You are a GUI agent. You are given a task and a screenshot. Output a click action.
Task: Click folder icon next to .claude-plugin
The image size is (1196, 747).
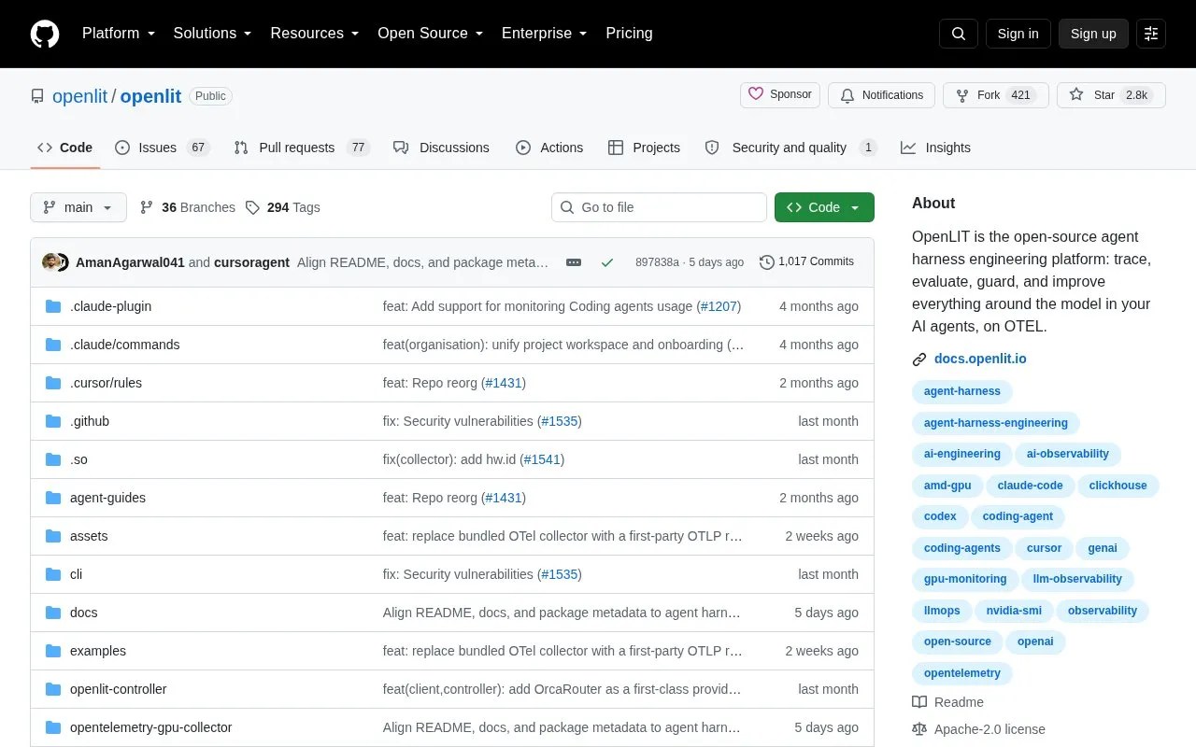point(53,306)
